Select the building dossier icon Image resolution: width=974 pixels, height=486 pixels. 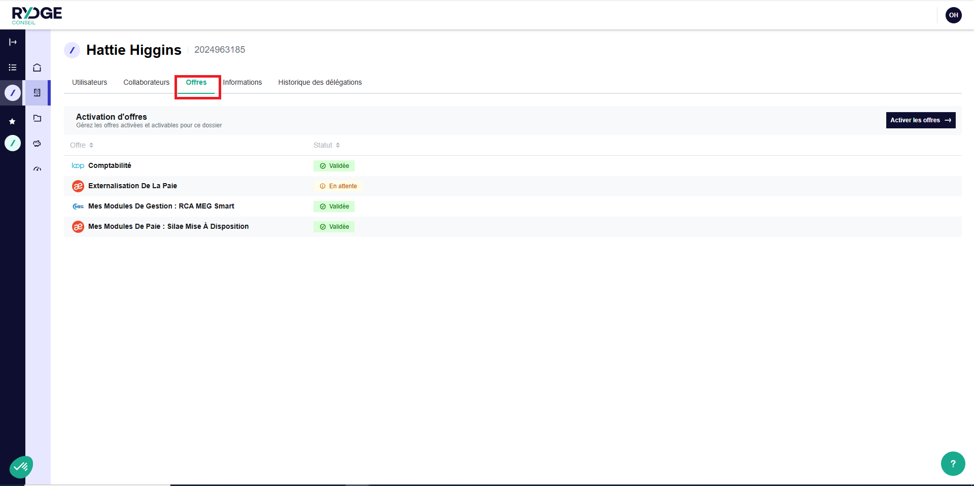37,93
